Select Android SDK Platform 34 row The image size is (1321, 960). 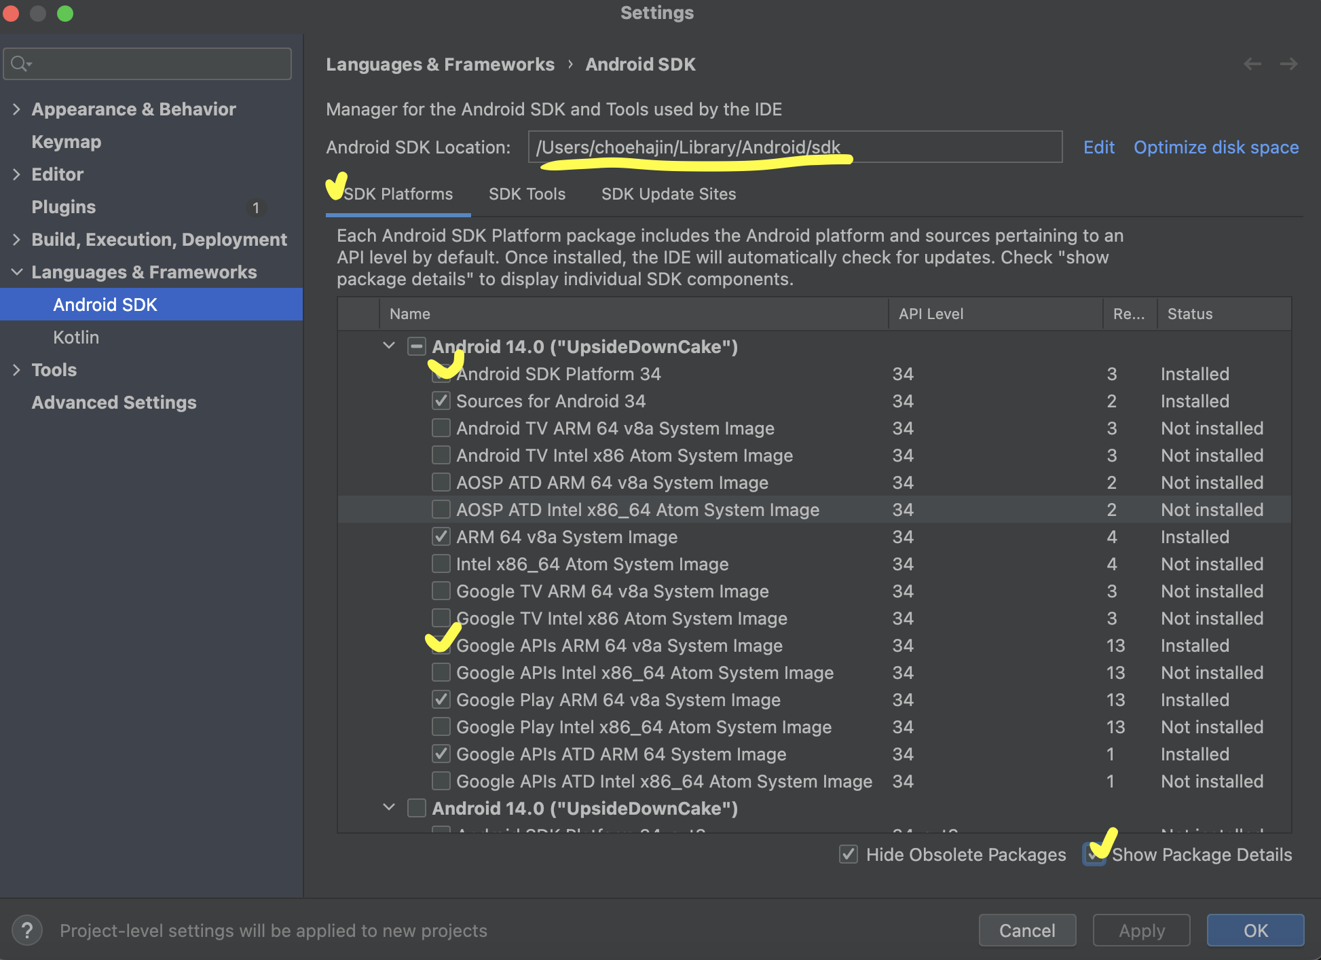click(x=815, y=374)
